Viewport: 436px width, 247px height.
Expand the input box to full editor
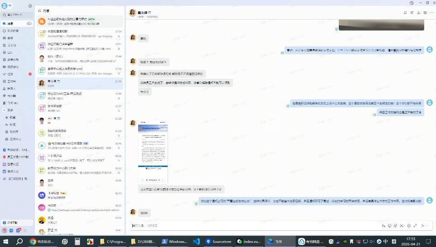(x=415, y=226)
